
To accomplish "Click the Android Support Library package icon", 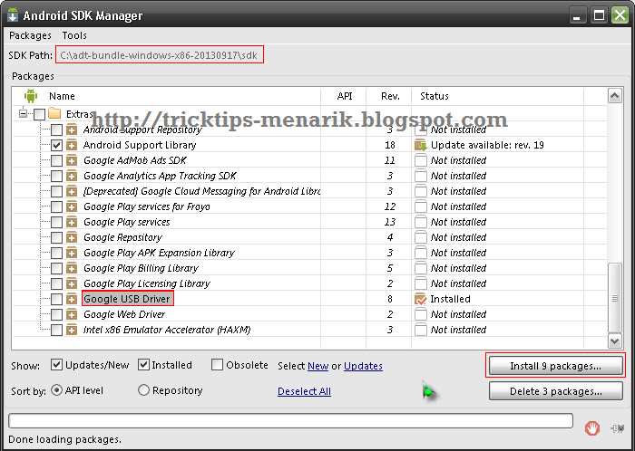I will coord(72,145).
